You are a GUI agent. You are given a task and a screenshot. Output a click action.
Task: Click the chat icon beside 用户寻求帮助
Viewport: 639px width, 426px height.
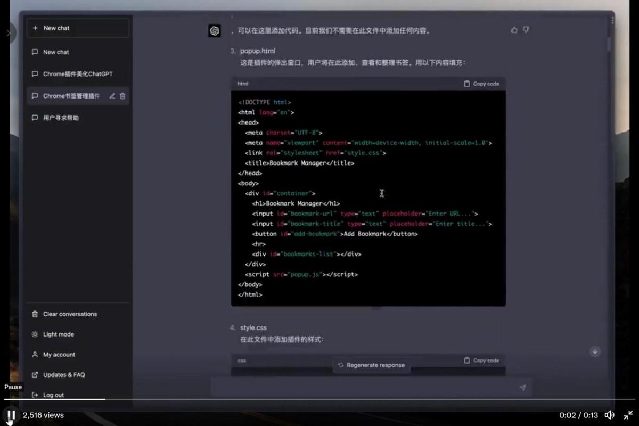coord(35,118)
